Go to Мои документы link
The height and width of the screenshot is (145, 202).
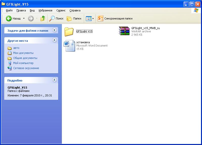coord(23,53)
